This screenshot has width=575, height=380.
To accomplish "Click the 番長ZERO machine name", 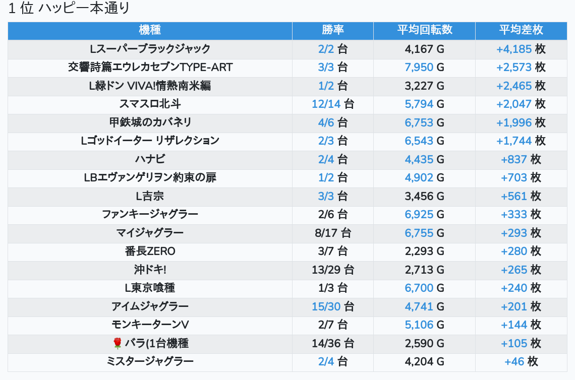I will point(150,251).
